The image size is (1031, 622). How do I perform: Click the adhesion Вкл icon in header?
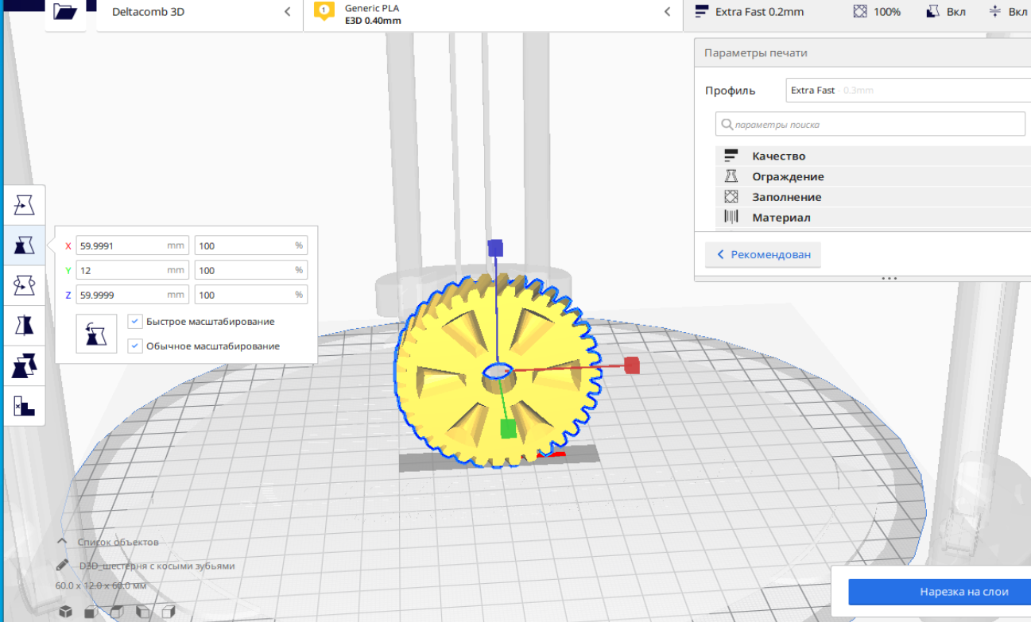click(995, 12)
